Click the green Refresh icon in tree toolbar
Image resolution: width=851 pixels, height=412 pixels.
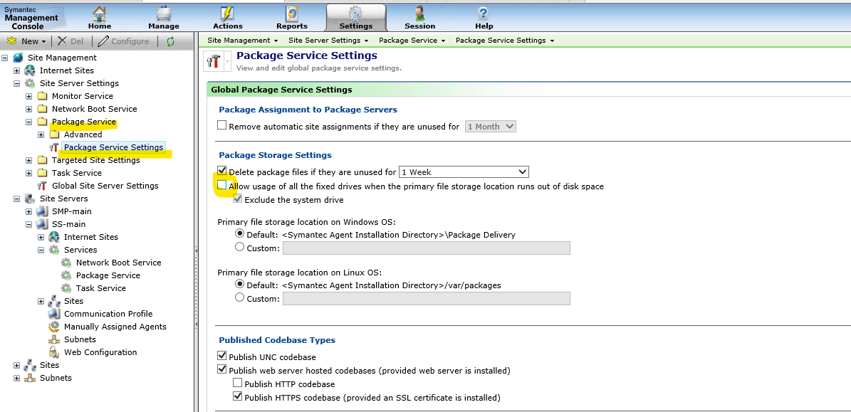click(170, 41)
